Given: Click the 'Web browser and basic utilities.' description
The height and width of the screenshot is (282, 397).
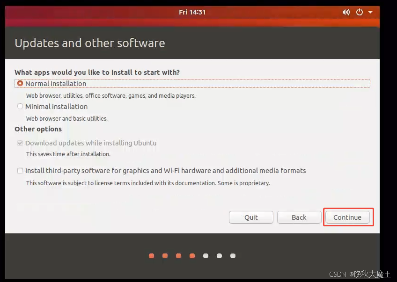Looking at the screenshot, I should click(67, 118).
